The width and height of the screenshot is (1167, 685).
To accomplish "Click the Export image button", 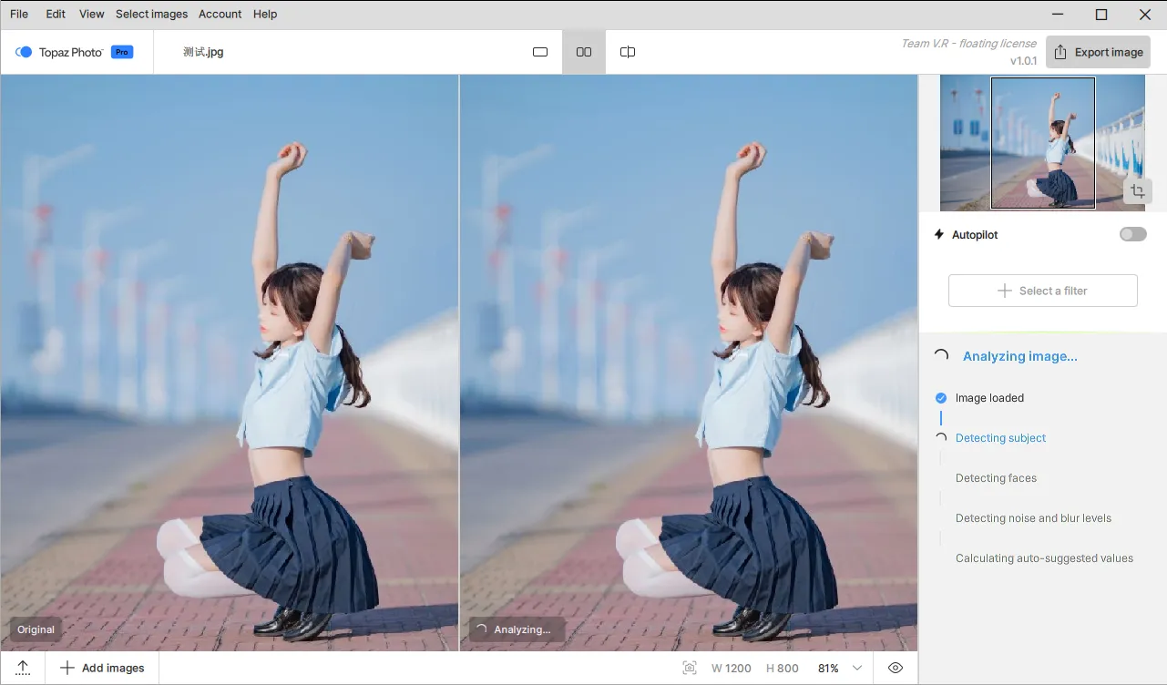I will click(1098, 52).
